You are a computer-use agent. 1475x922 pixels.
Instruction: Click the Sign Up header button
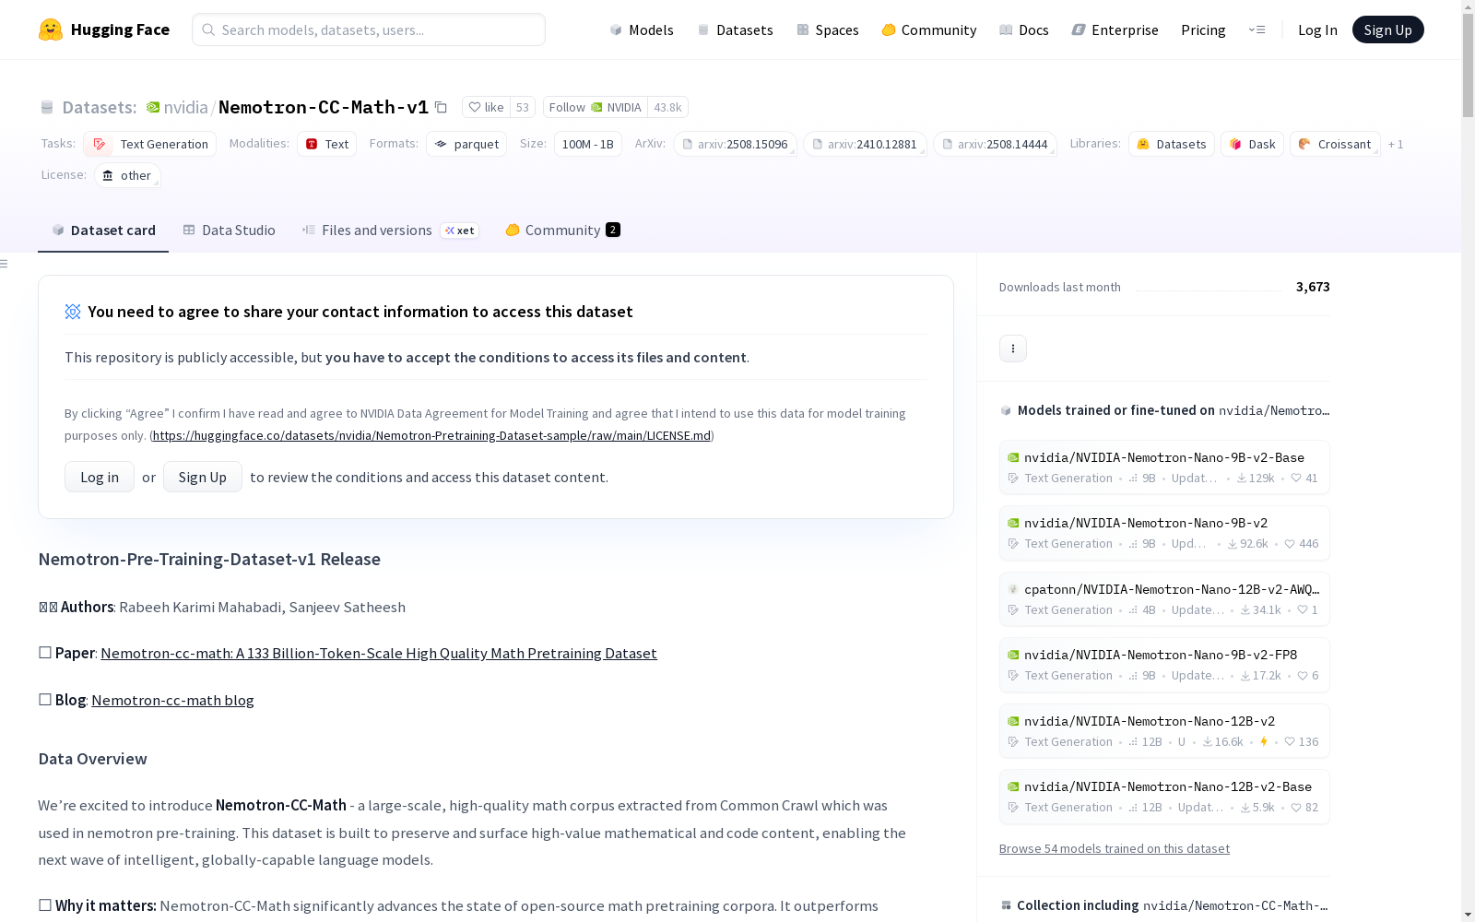(x=1388, y=30)
